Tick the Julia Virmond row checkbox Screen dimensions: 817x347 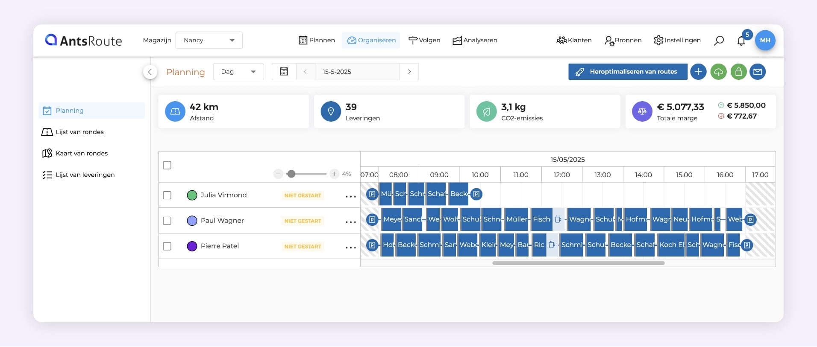167,195
